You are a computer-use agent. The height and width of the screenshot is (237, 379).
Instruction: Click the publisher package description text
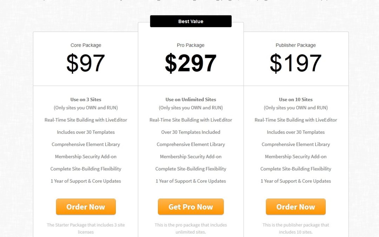[x=295, y=228]
